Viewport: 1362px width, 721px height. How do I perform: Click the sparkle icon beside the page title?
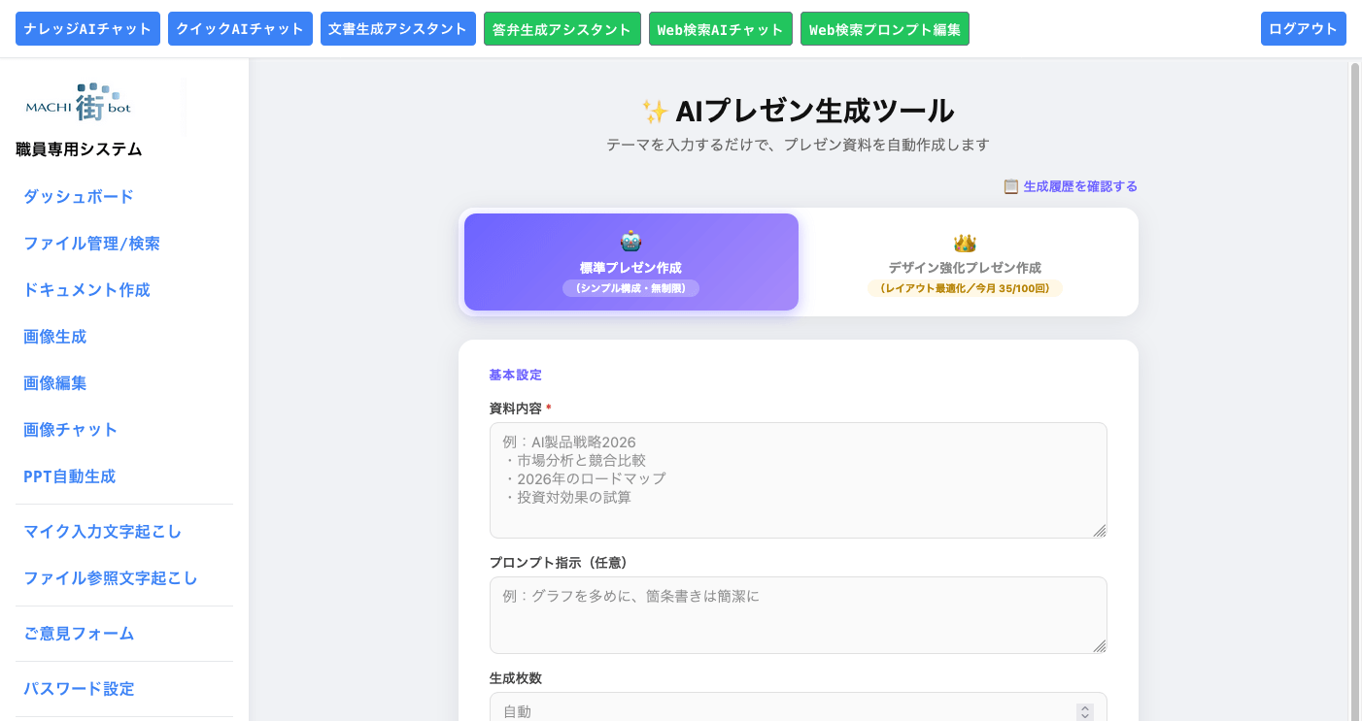pyautogui.click(x=654, y=112)
